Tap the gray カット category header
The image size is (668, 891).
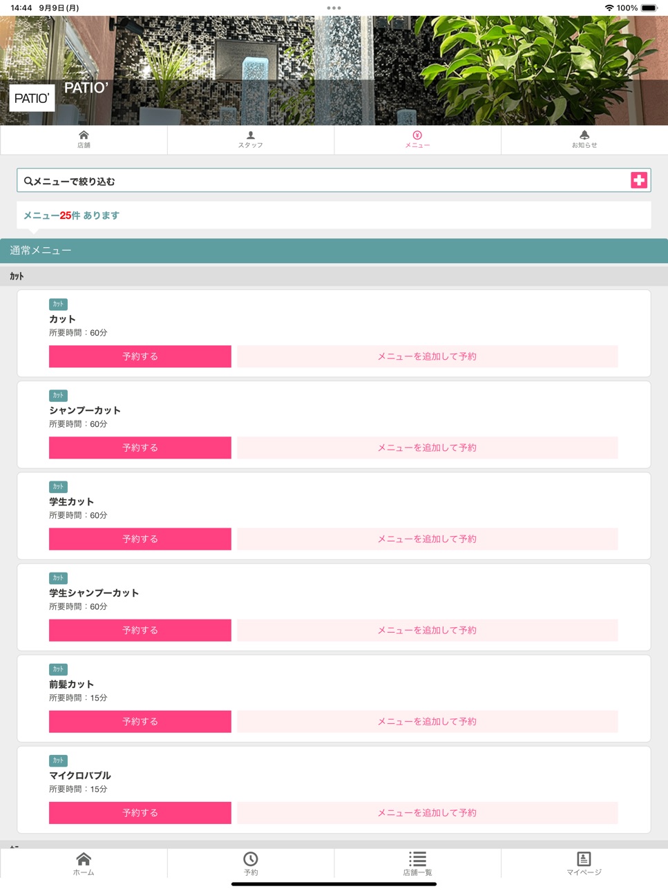pos(334,276)
